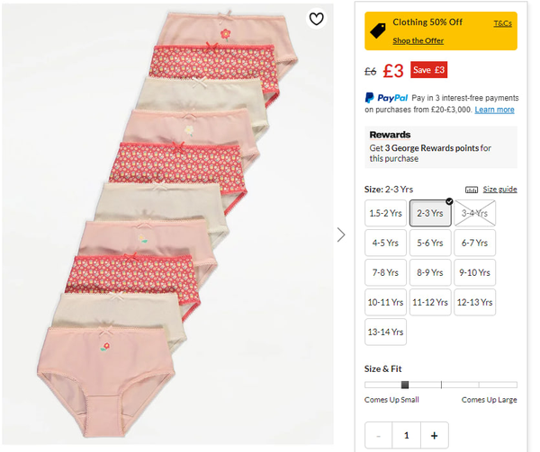This screenshot has width=540, height=452.
Task: Click the quantity input field
Action: tap(407, 436)
